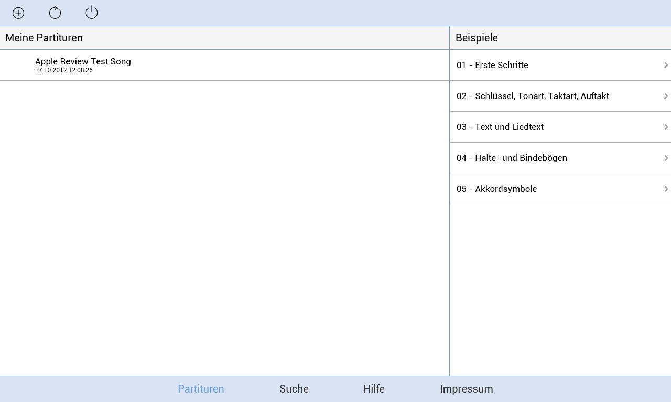Viewport: 671px width, 402px height.
Task: Open the Apple Review Test Song score
Action: (x=224, y=65)
